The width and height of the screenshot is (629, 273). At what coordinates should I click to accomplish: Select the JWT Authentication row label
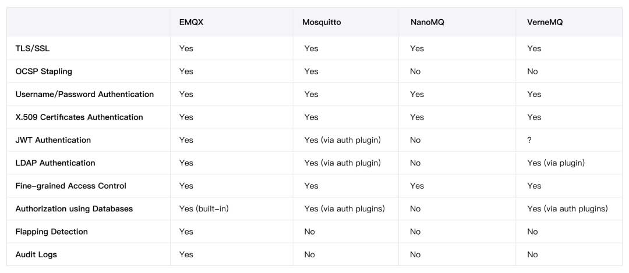point(53,140)
